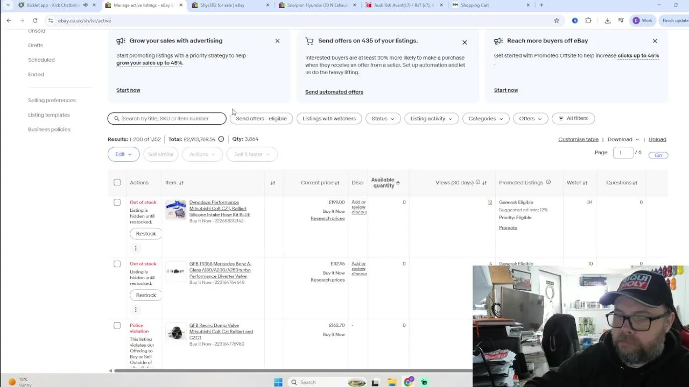689x387 pixels.
Task: Sort by Views (30 days) arrows
Action: click(x=484, y=183)
